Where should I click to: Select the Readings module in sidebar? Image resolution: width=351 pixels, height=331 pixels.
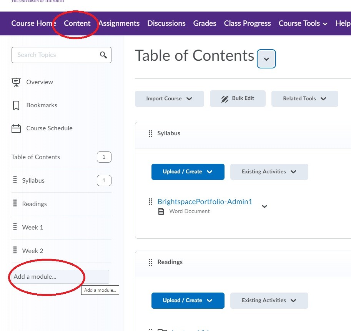pos(35,204)
